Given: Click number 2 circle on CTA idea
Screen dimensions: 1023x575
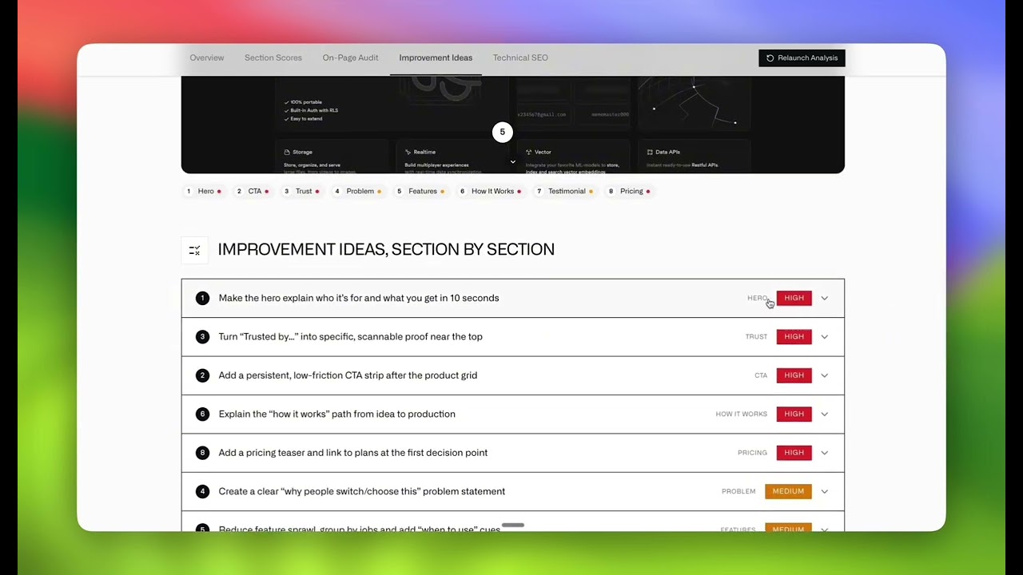Looking at the screenshot, I should pos(202,375).
